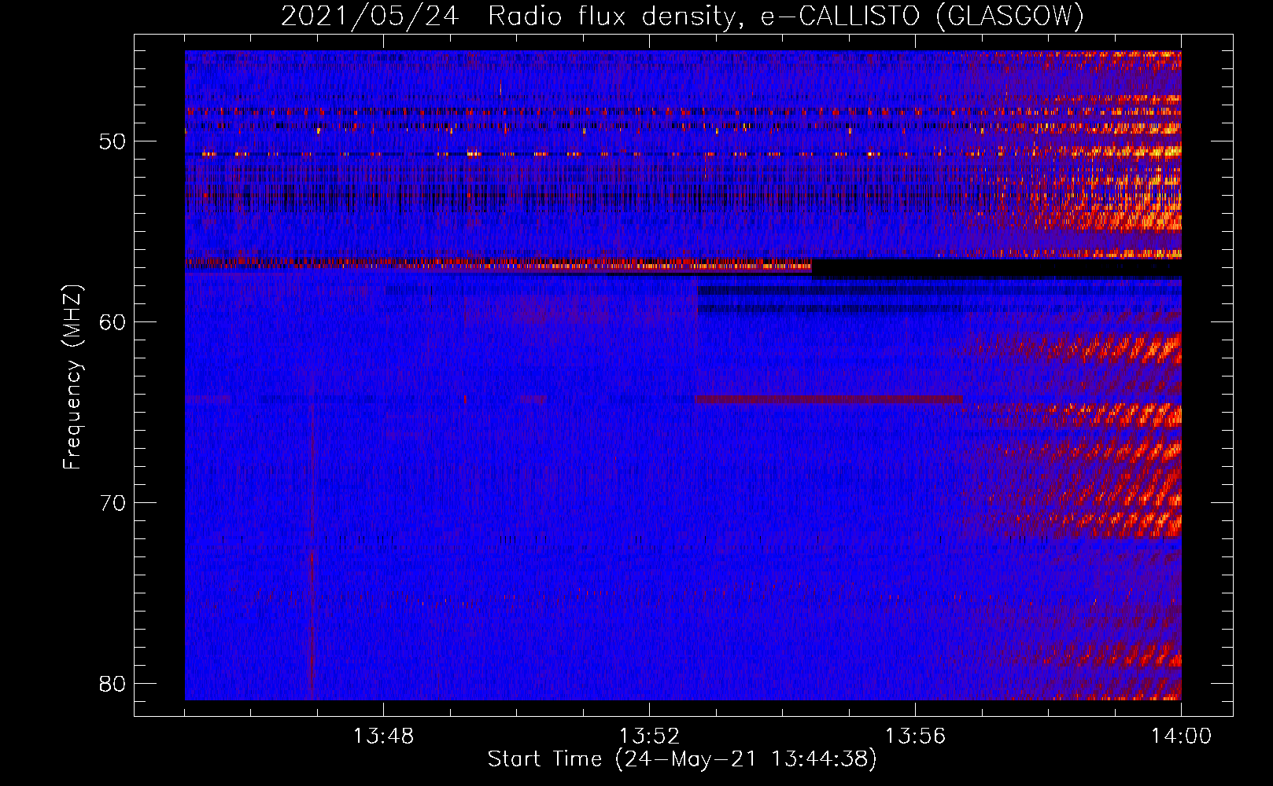Click the 70 frequency tick label
Screen dimensions: 1273x786
click(x=113, y=503)
